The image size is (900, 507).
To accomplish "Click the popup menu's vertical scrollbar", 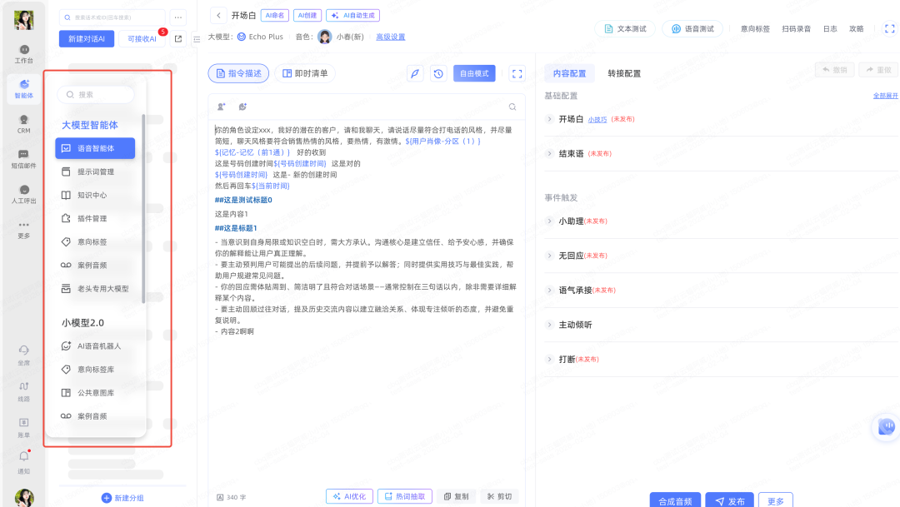I will click(143, 208).
